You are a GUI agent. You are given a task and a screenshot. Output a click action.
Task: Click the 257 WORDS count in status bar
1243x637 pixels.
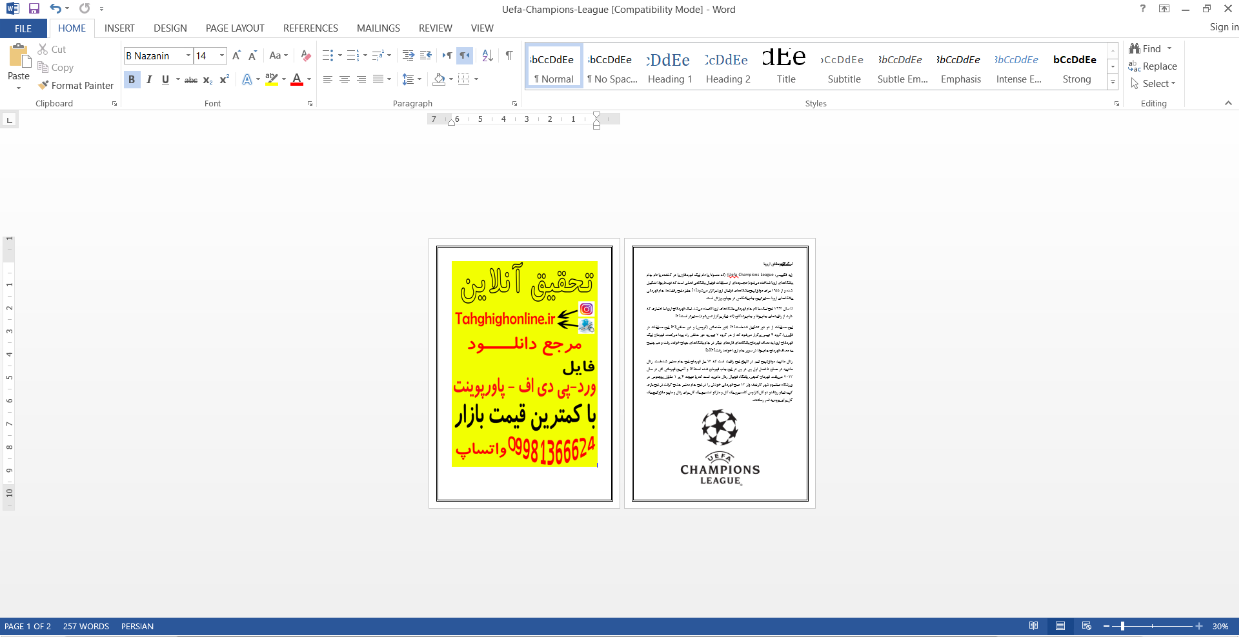pos(86,627)
